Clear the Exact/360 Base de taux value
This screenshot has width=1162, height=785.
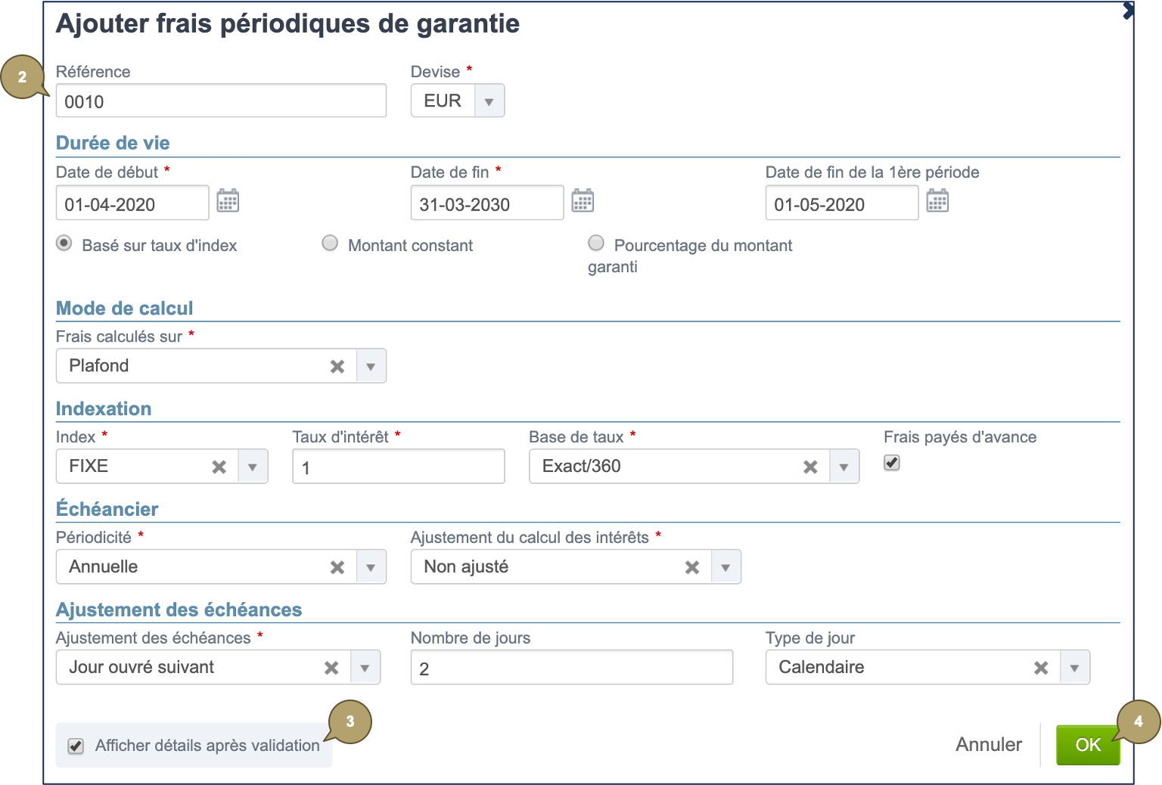click(810, 467)
